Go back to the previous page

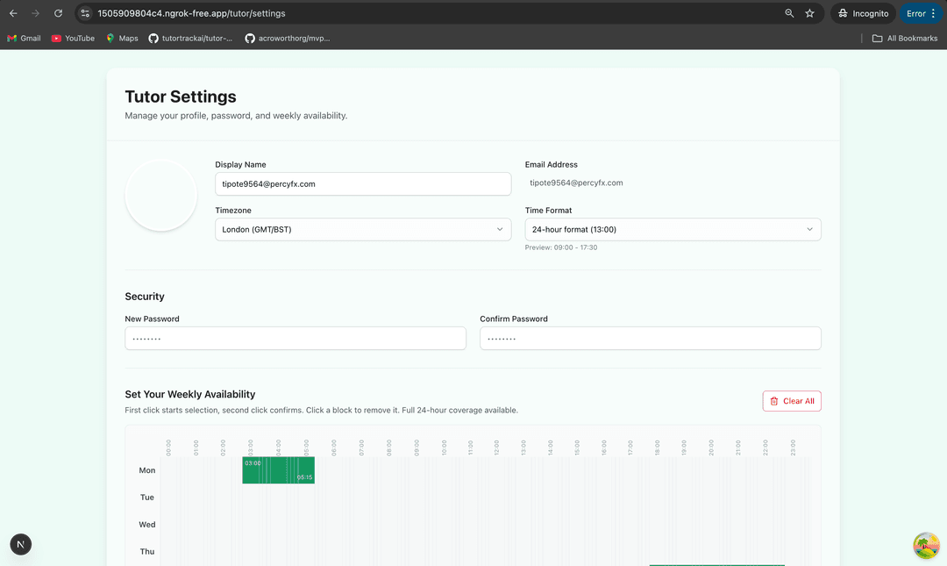pos(13,13)
